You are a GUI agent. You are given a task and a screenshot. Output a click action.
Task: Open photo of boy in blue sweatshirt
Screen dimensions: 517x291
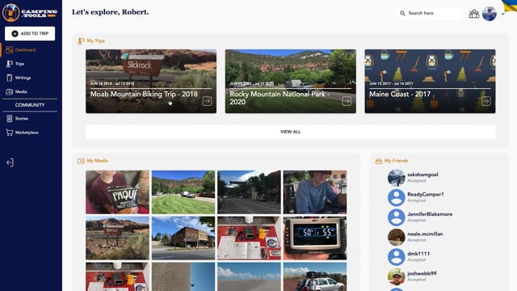click(315, 192)
